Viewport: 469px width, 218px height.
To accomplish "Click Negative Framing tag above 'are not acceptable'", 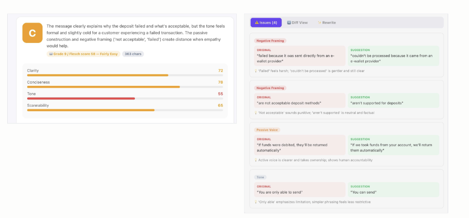I will point(270,88).
